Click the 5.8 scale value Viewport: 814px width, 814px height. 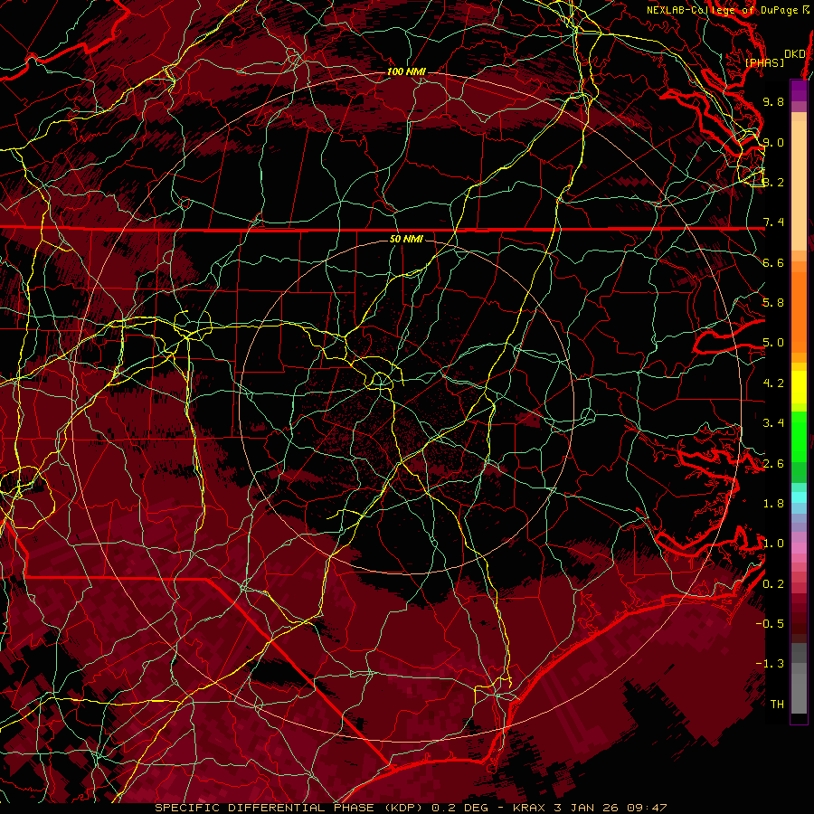tap(773, 303)
